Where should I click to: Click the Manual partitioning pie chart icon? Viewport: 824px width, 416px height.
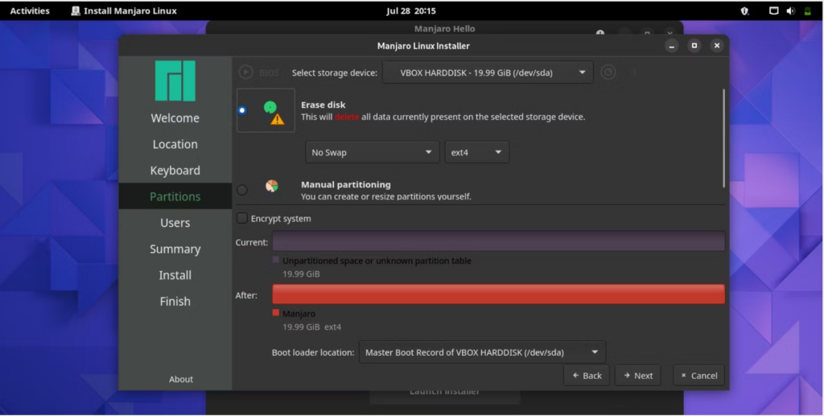pyautogui.click(x=272, y=185)
